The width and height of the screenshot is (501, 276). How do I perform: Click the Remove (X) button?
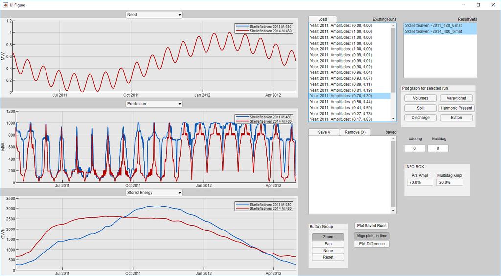pyautogui.click(x=355, y=132)
